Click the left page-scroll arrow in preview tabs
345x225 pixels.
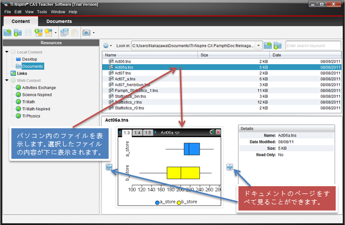click(x=119, y=132)
